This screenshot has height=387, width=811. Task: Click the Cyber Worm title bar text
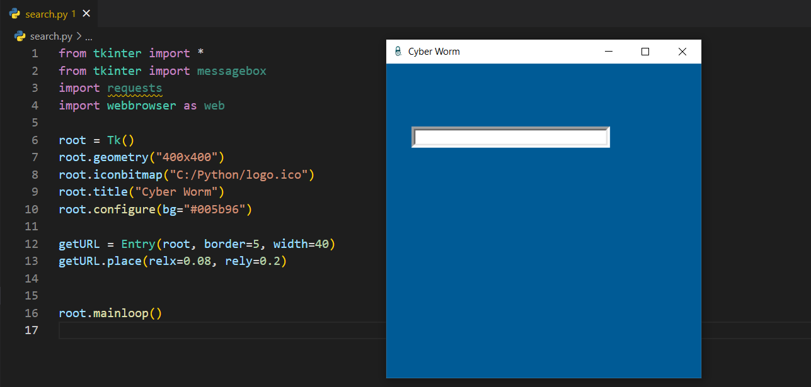click(434, 52)
